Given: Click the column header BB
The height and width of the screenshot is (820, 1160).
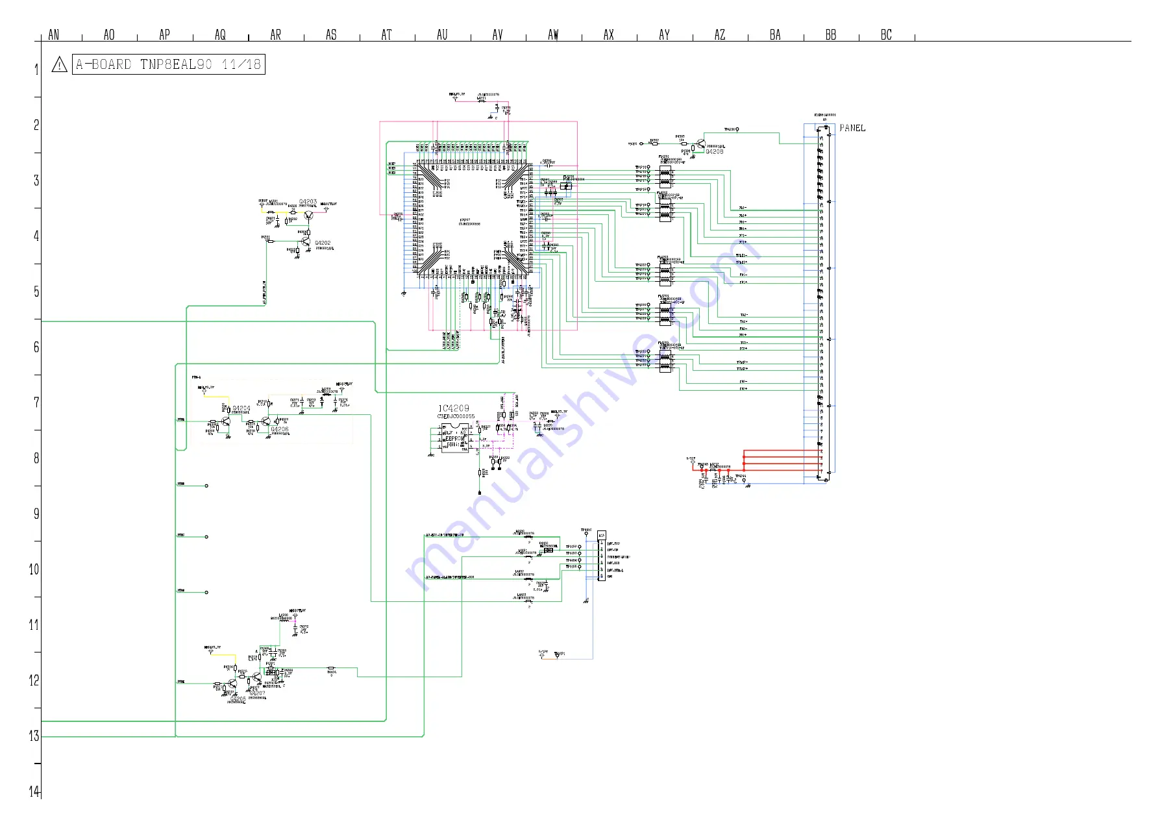Looking at the screenshot, I should pos(831,34).
